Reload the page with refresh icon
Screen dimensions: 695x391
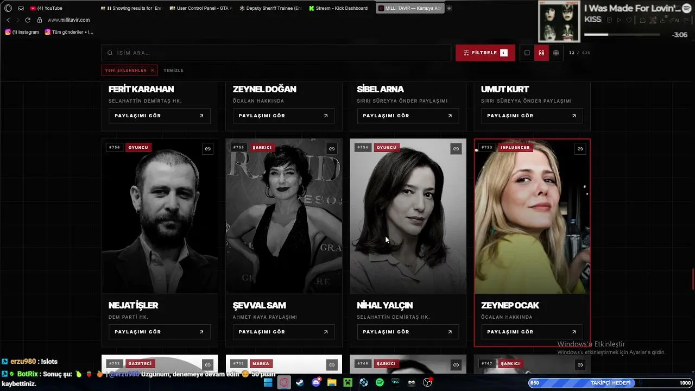(x=28, y=20)
